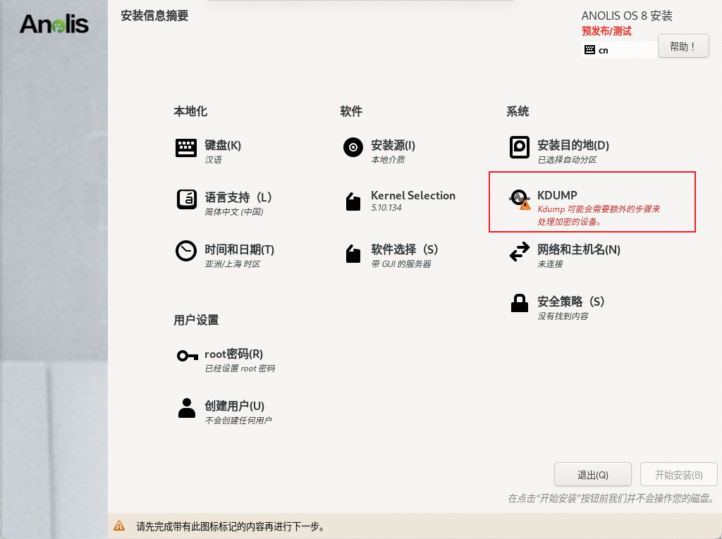Screen dimensions: 722x539
Task: Click the red KDUMP warning message text
Action: tap(598, 216)
